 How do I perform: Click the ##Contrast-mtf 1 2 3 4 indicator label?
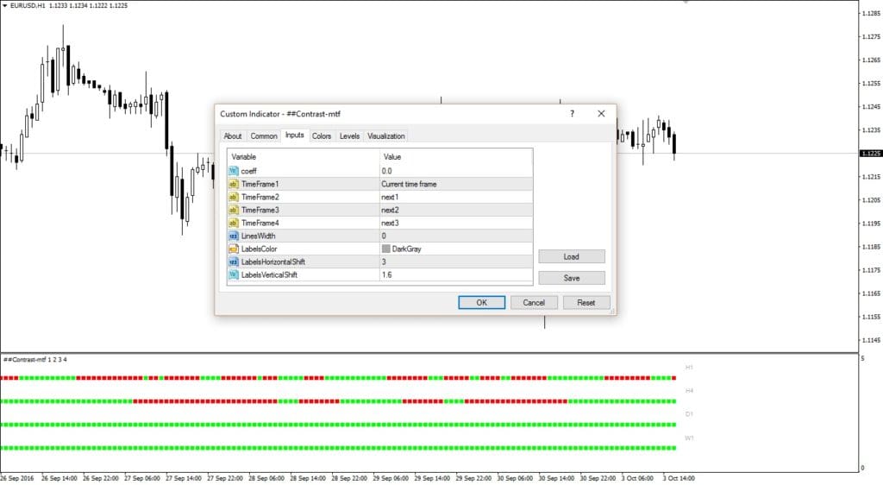pyautogui.click(x=34, y=359)
